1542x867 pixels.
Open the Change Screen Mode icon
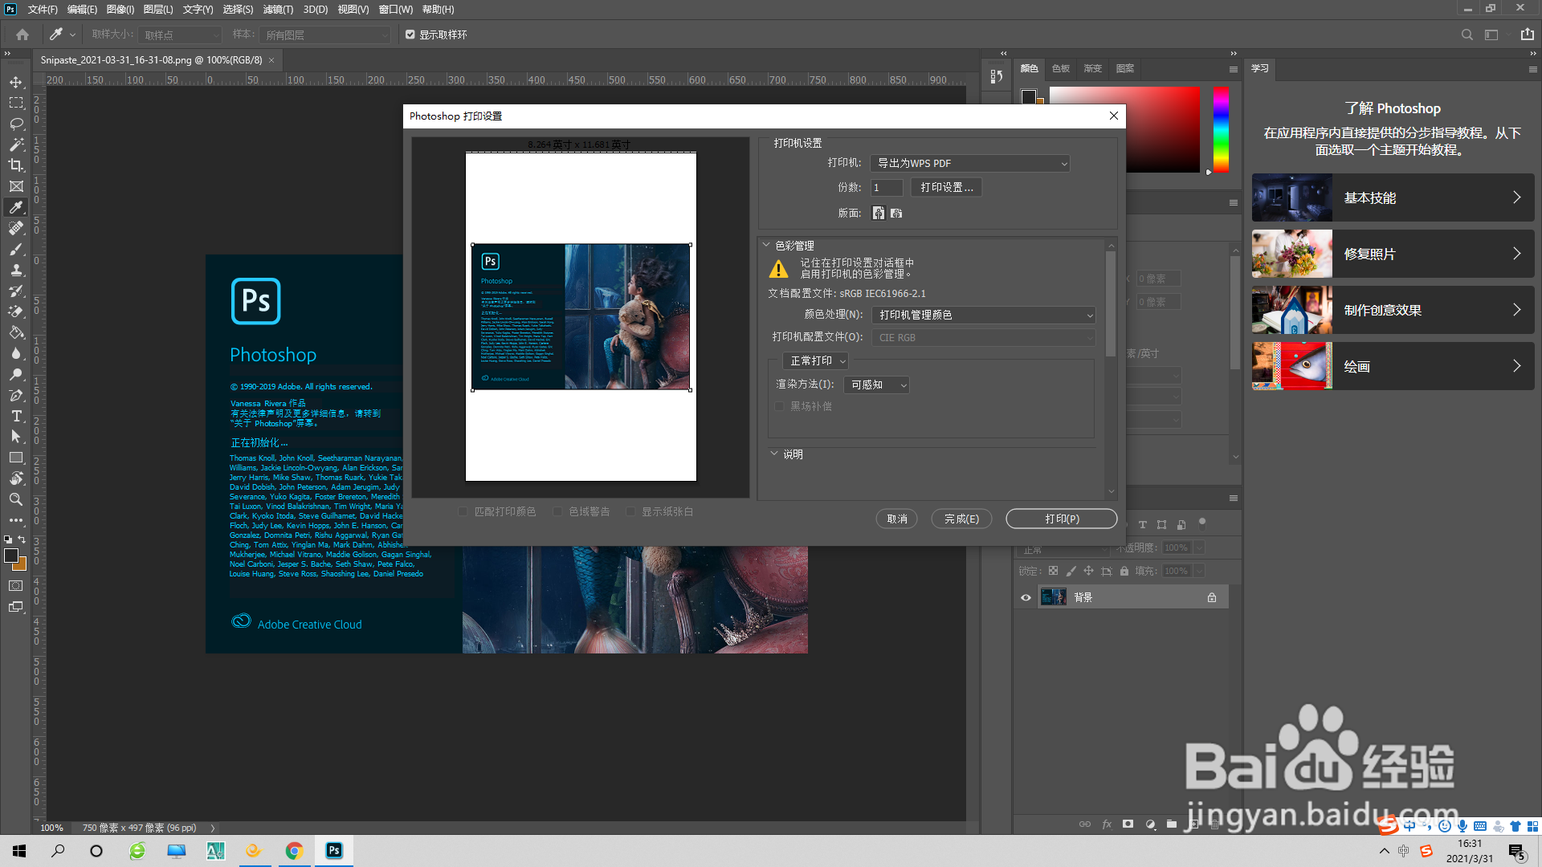pos(16,607)
